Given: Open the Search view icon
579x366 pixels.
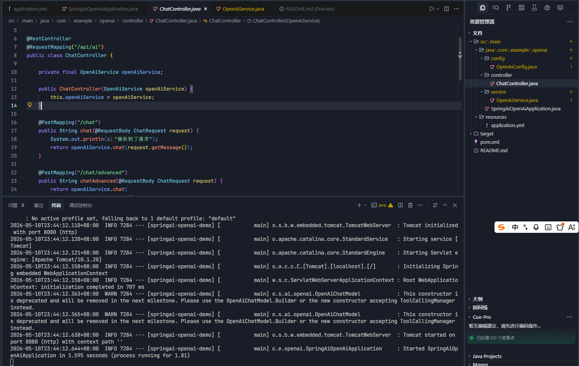Looking at the screenshot, I should pos(496,8).
